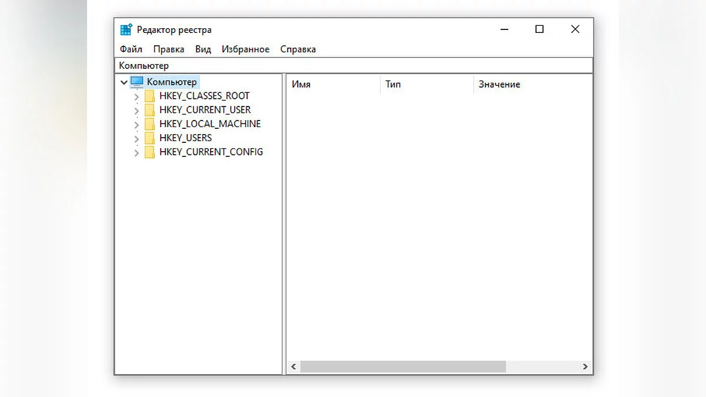
Task: Expand the HKEY_CURRENT_USER branch arrow
Action: (136, 111)
